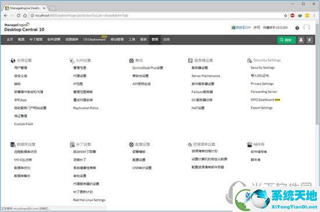The height and width of the screenshot is (212, 320).
Task: Open the DC服务器迁移 link
Action: point(202,100)
